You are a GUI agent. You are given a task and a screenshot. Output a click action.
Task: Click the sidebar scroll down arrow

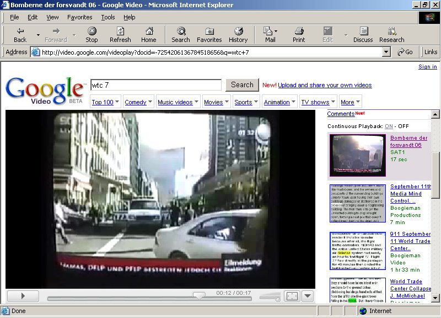pyautogui.click(x=435, y=298)
